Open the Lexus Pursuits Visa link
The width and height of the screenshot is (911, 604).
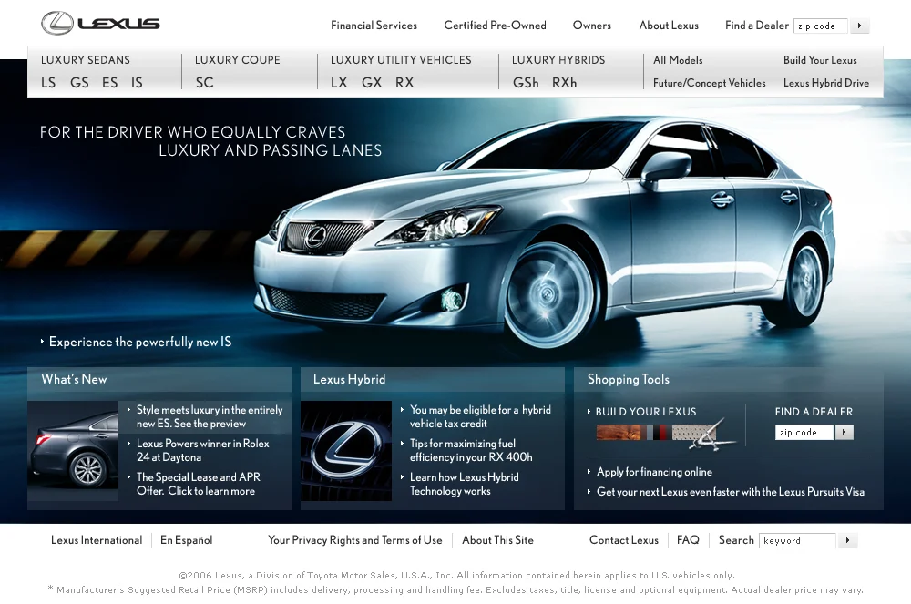731,491
